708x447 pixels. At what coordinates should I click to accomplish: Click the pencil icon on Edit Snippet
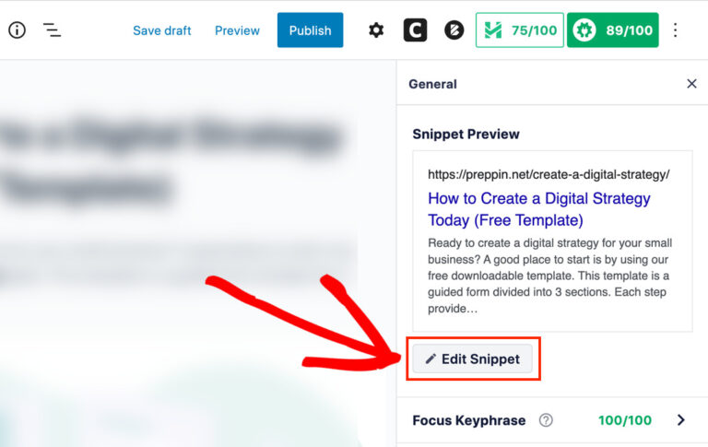[431, 359]
